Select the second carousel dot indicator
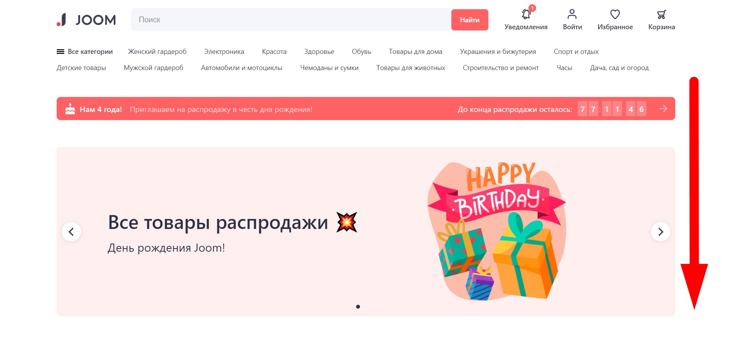Image resolution: width=730 pixels, height=339 pixels. tap(366, 307)
